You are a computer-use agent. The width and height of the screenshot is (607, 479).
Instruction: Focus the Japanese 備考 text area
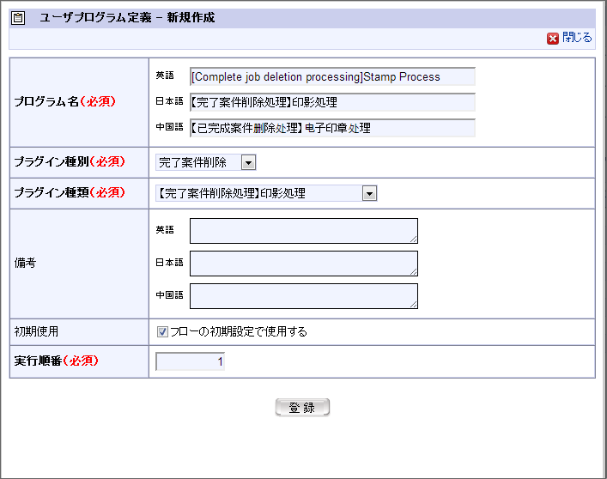[x=303, y=264]
